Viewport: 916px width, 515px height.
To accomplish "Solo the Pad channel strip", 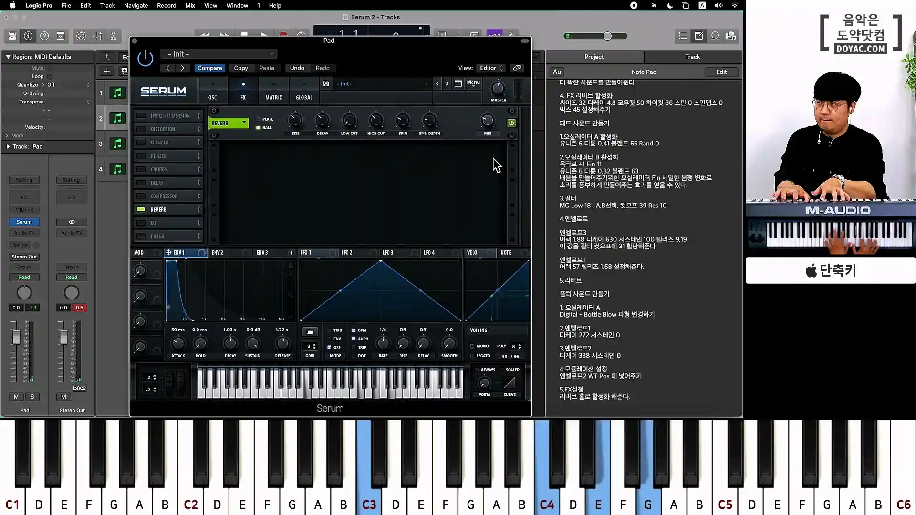I will click(32, 397).
